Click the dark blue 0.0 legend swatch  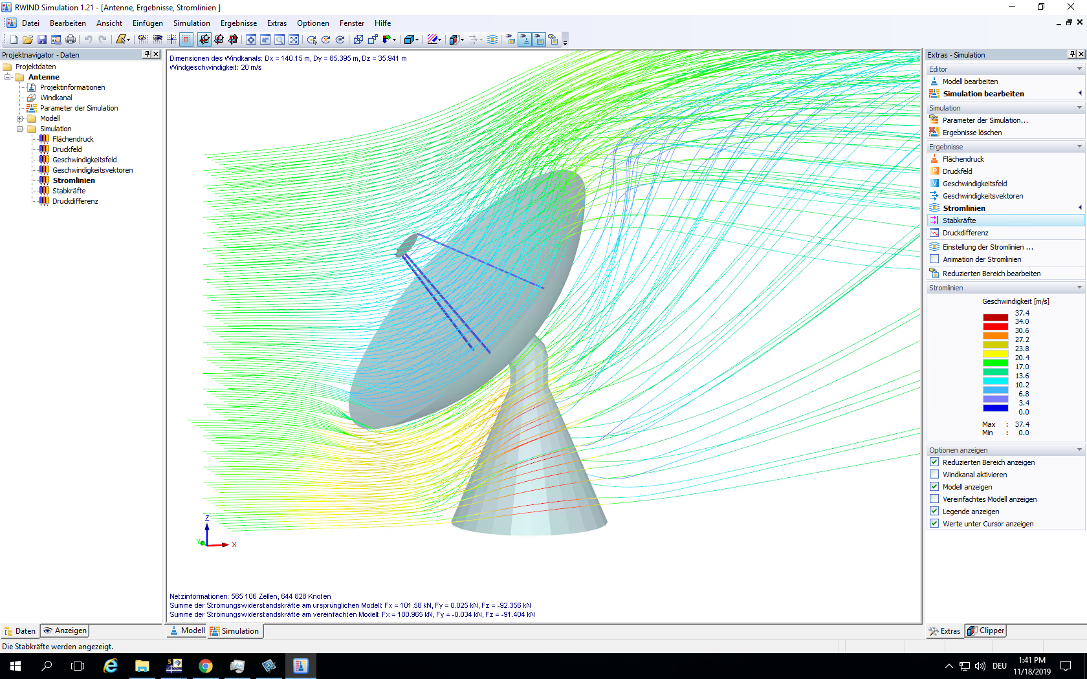[996, 408]
